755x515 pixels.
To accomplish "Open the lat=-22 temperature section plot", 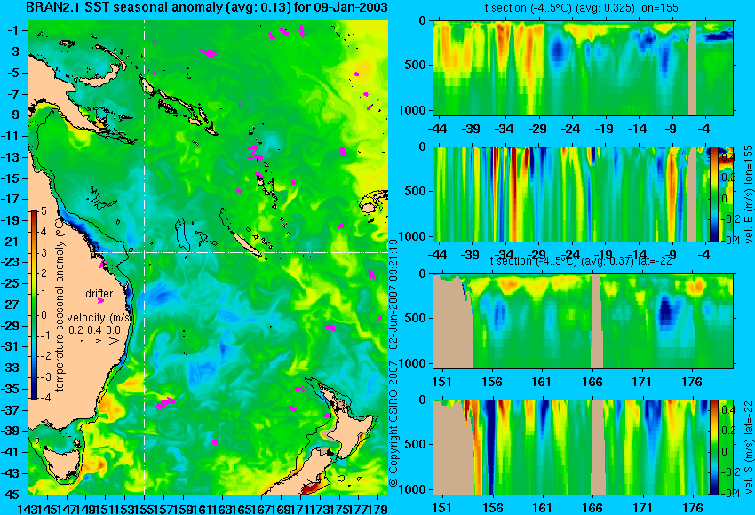I will pyautogui.click(x=583, y=321).
